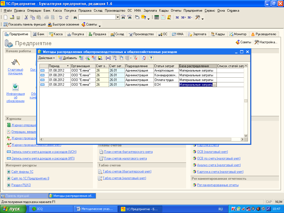Click the Open file icon in main toolbar

click(x=12, y=17)
